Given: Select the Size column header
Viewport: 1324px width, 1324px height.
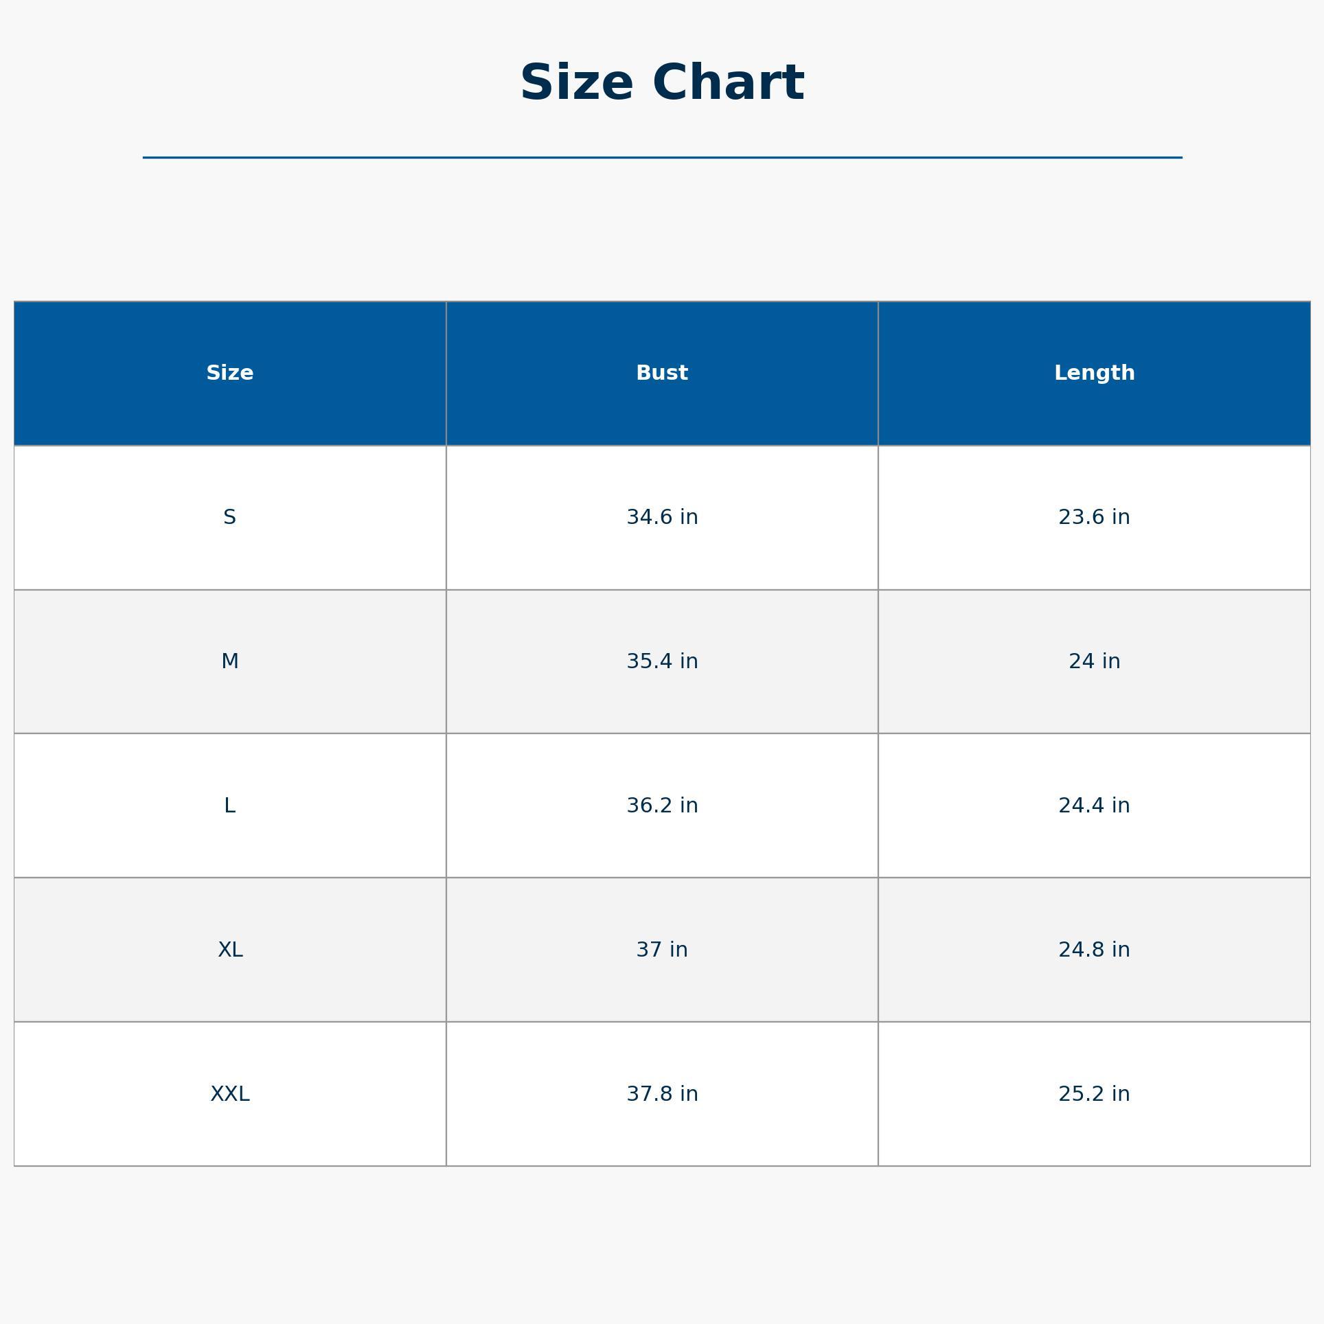Looking at the screenshot, I should pos(230,373).
